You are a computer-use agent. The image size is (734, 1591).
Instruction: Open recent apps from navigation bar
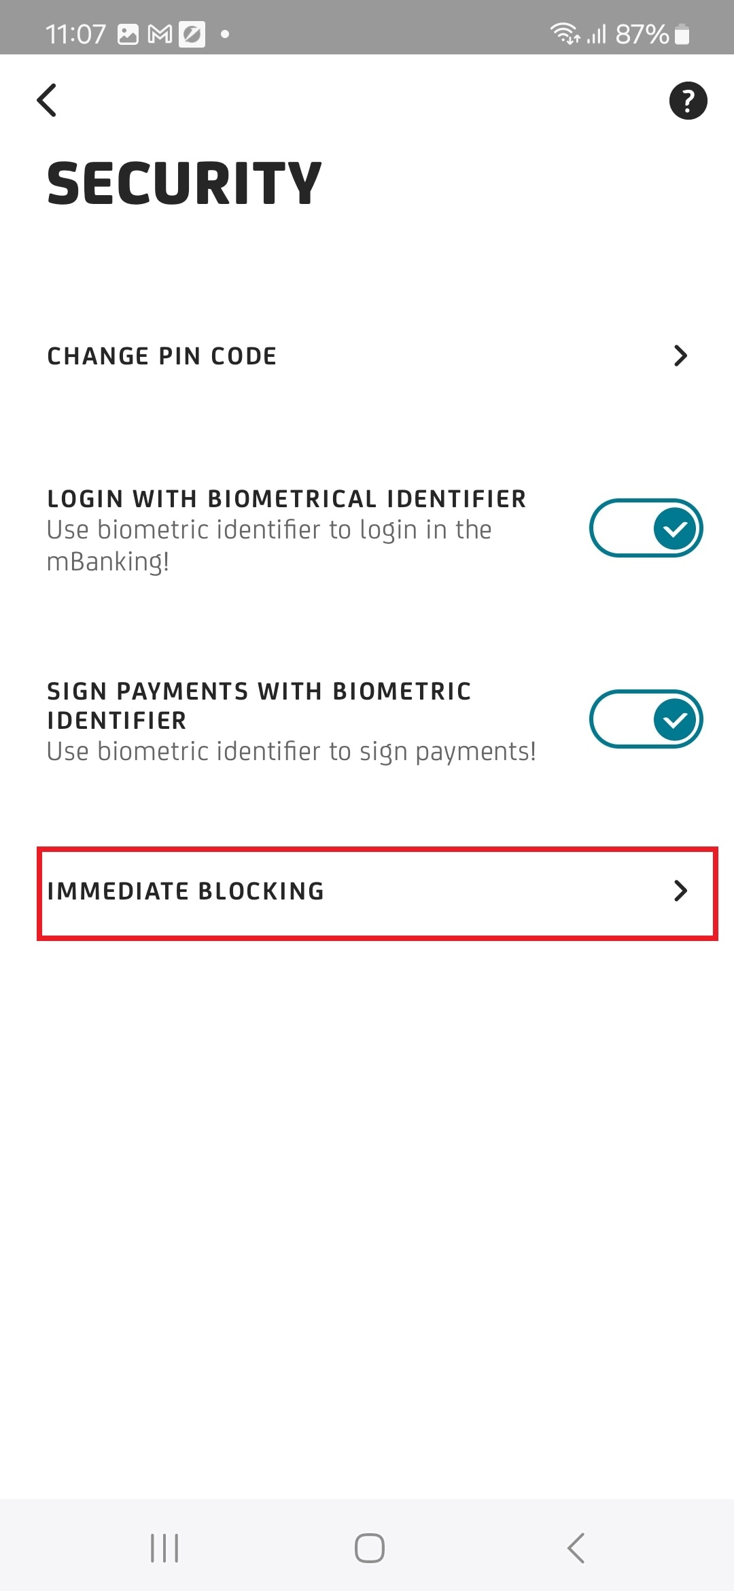pos(164,1548)
